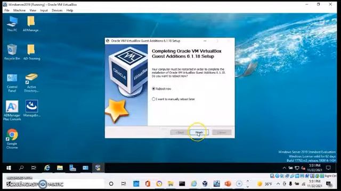Select ADManager Plus Console icon
This screenshot has height=191, width=341.
point(12,110)
